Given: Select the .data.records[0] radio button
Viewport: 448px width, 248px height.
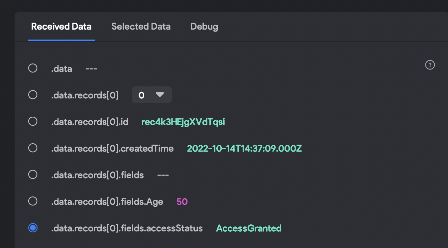Looking at the screenshot, I should coord(33,95).
